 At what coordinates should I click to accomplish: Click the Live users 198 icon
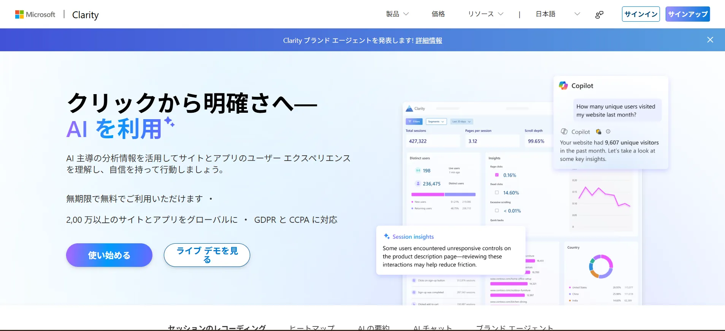[x=418, y=170]
